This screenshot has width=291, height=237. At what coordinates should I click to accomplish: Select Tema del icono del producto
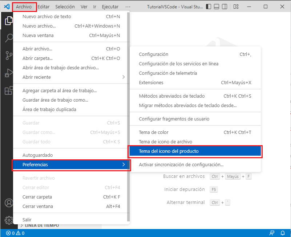tap(195, 151)
